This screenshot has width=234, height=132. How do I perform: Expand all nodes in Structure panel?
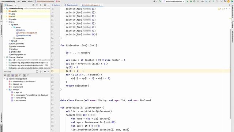(x=37, y=72)
